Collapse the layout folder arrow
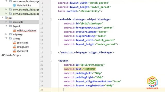Viewport: 165px width, 92px height. [x=6, y=26]
